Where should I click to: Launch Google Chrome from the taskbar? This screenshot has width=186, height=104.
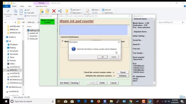click(x=130, y=101)
